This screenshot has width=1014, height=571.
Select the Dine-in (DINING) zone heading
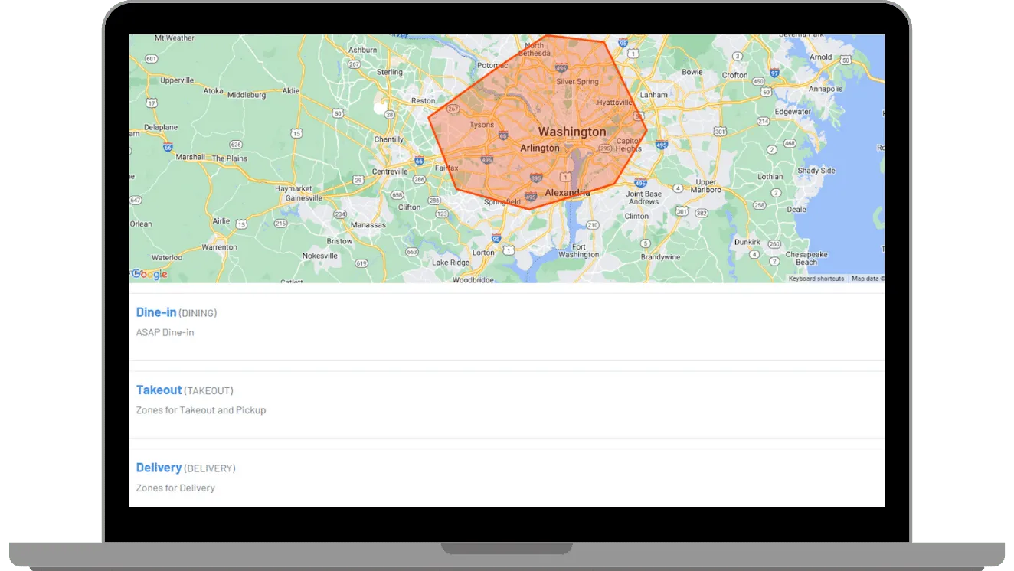click(x=155, y=312)
